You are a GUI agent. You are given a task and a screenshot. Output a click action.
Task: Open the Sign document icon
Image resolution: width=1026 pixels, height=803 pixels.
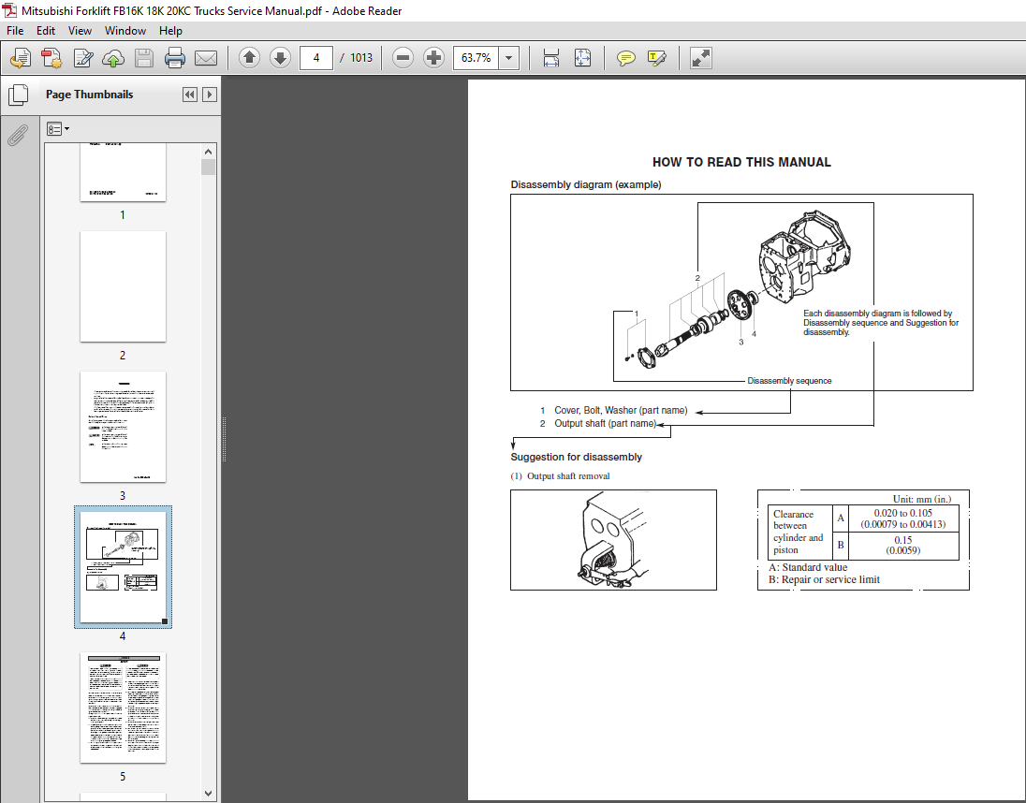click(83, 58)
